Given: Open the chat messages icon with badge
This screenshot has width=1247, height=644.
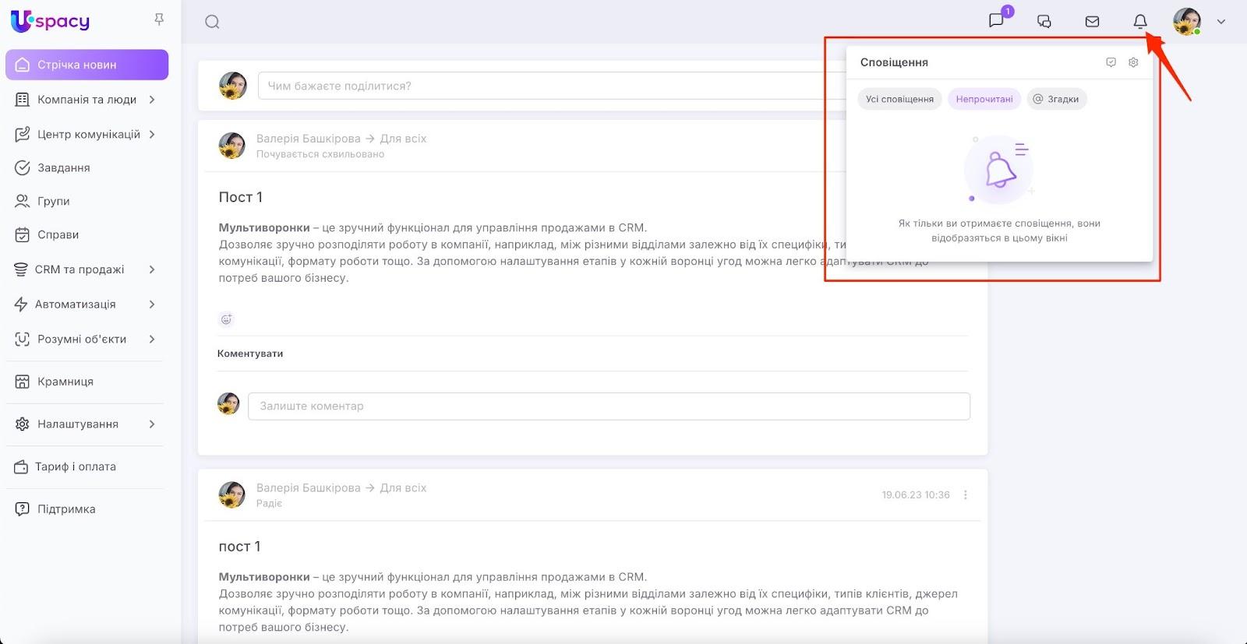Looking at the screenshot, I should click(996, 21).
